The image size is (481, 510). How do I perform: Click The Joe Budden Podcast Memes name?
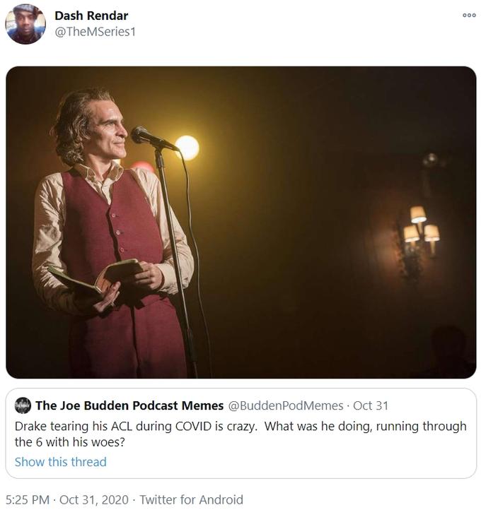click(129, 405)
